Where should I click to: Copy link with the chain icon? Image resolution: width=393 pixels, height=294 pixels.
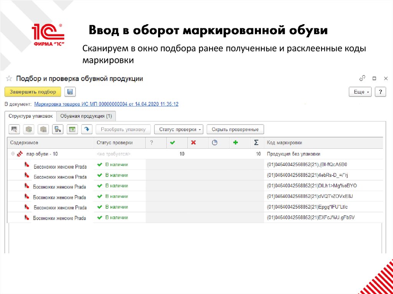(362, 78)
